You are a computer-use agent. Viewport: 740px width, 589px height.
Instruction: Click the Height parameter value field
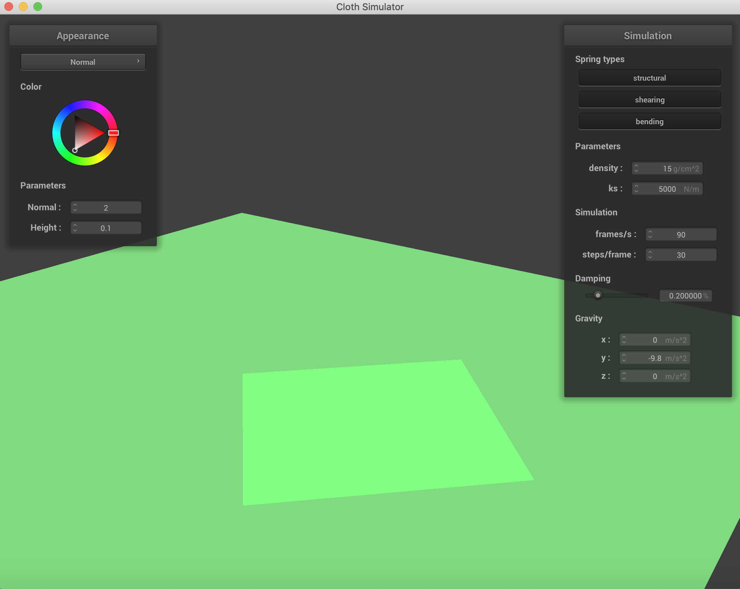click(106, 228)
